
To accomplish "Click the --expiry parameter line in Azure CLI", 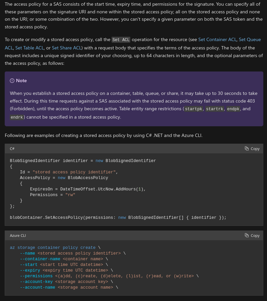I will tap(66, 270).
